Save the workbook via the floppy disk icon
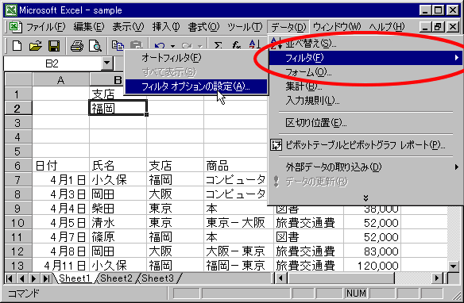Viewport: 464px width, 303px height. click(x=54, y=46)
